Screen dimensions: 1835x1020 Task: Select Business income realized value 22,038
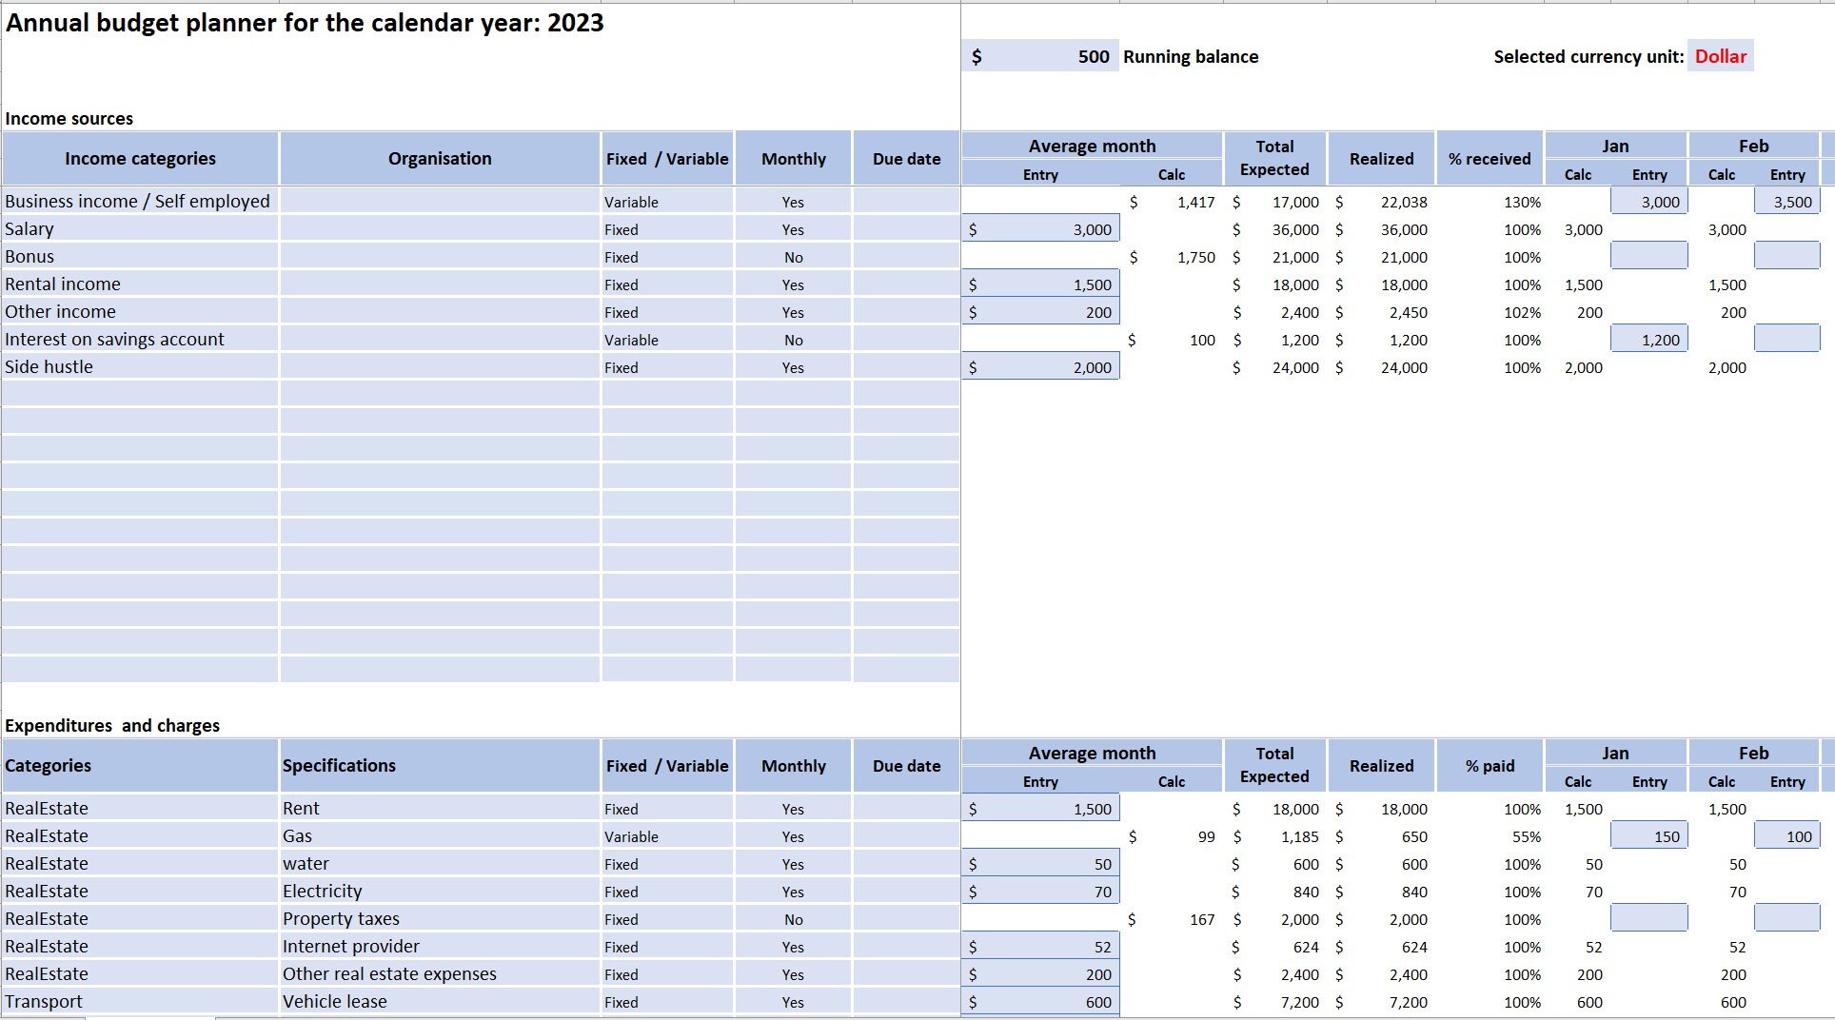pyautogui.click(x=1381, y=202)
